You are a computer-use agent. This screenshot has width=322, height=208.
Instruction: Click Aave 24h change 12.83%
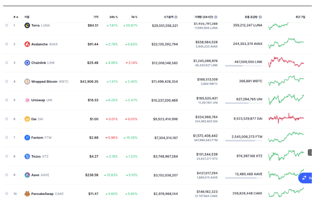click(x=111, y=175)
